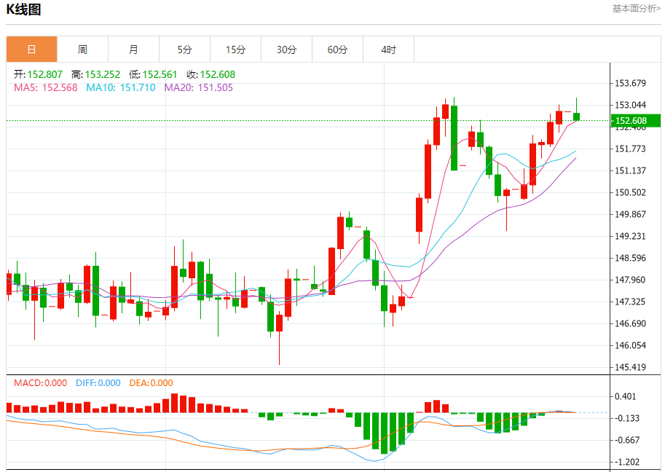Viewport: 665px width, 472px height.
Task: Click the 151.137 price axis label
Action: click(x=630, y=170)
